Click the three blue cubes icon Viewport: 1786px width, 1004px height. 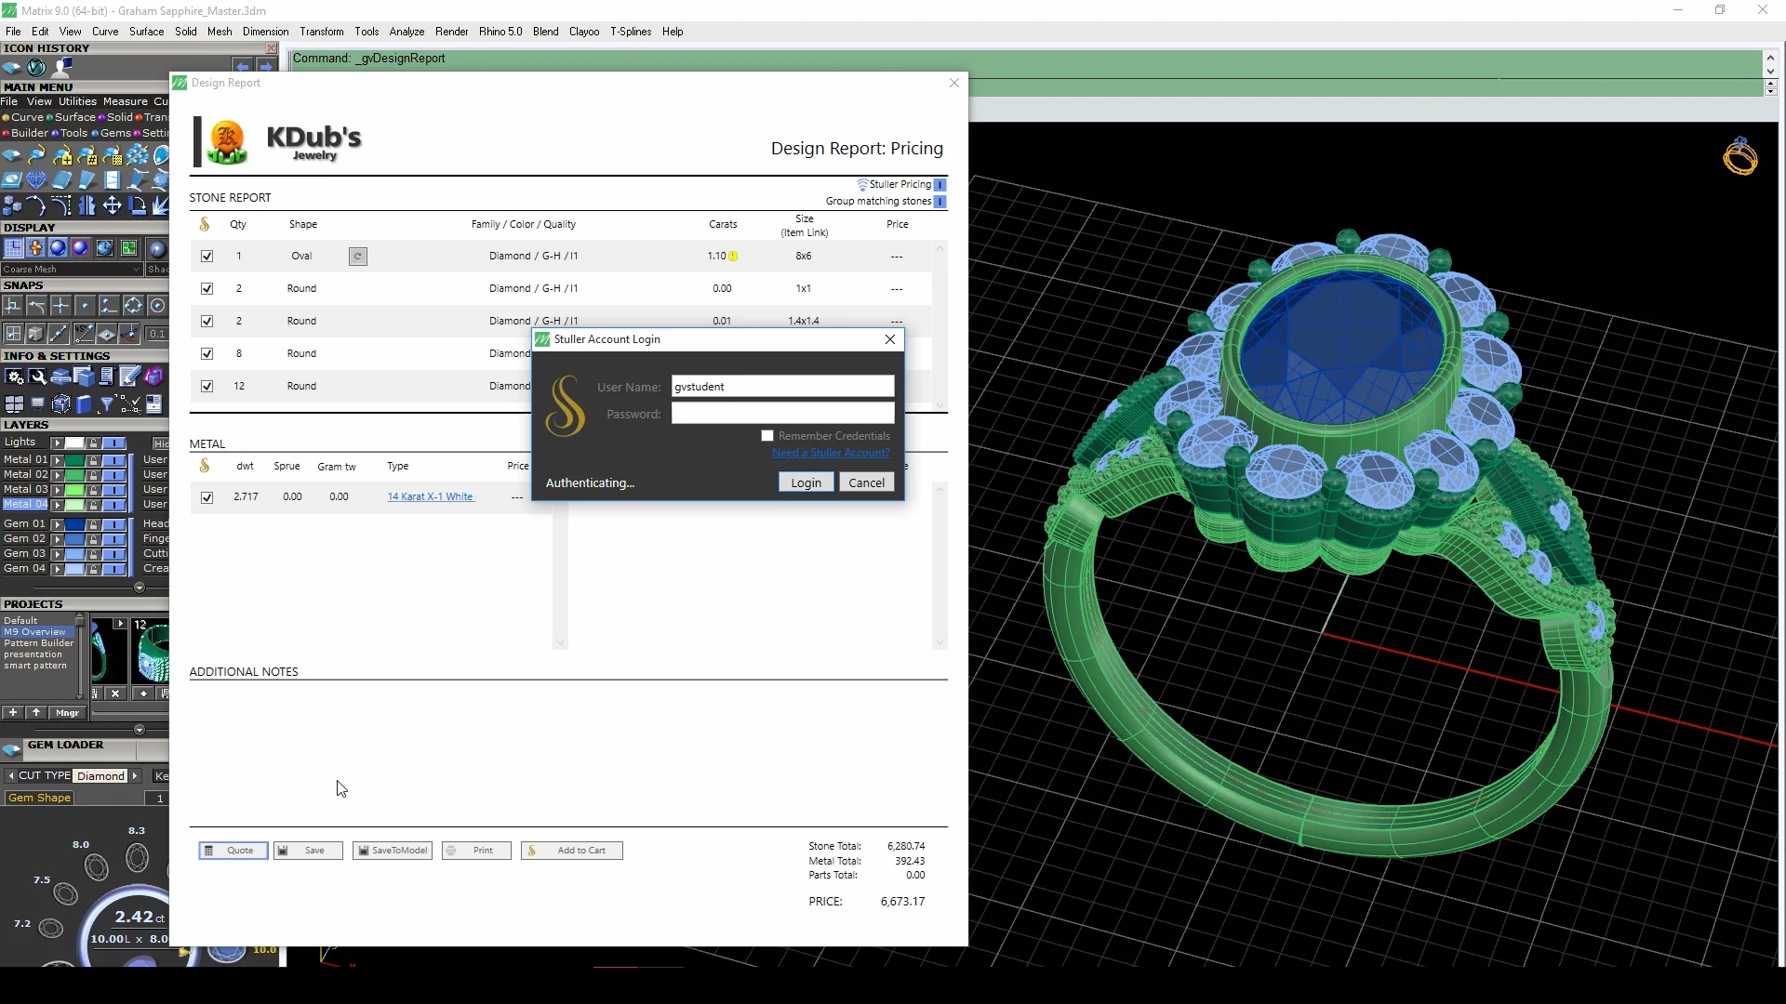[x=12, y=205]
